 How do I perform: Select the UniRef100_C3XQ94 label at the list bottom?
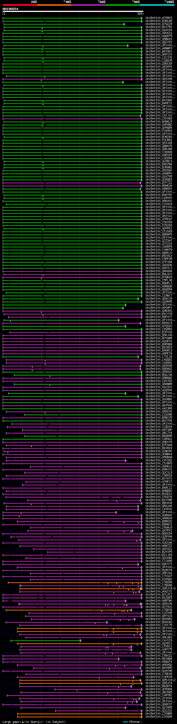tap(159, 717)
